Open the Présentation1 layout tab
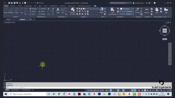The width and height of the screenshot is (175, 98). click(x=15, y=90)
